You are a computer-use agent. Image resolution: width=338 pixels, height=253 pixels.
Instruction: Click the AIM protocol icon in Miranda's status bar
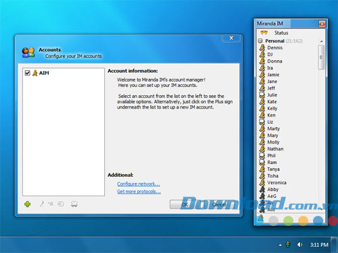tap(261, 218)
